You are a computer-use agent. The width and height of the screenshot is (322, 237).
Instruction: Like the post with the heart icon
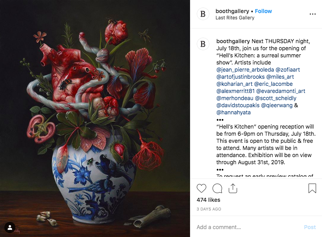[201, 188]
